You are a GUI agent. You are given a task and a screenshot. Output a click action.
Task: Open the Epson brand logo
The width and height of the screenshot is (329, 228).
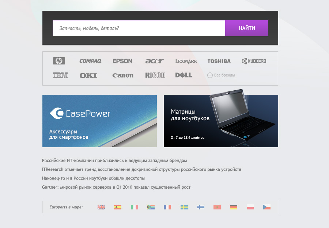pyautogui.click(x=122, y=61)
